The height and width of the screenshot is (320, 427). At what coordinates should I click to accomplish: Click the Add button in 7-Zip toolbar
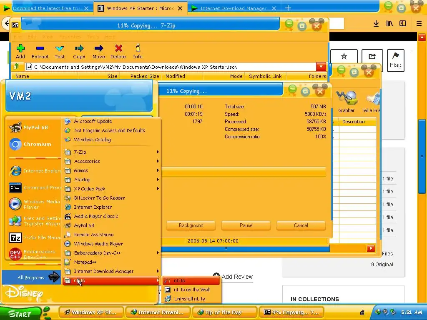click(20, 51)
